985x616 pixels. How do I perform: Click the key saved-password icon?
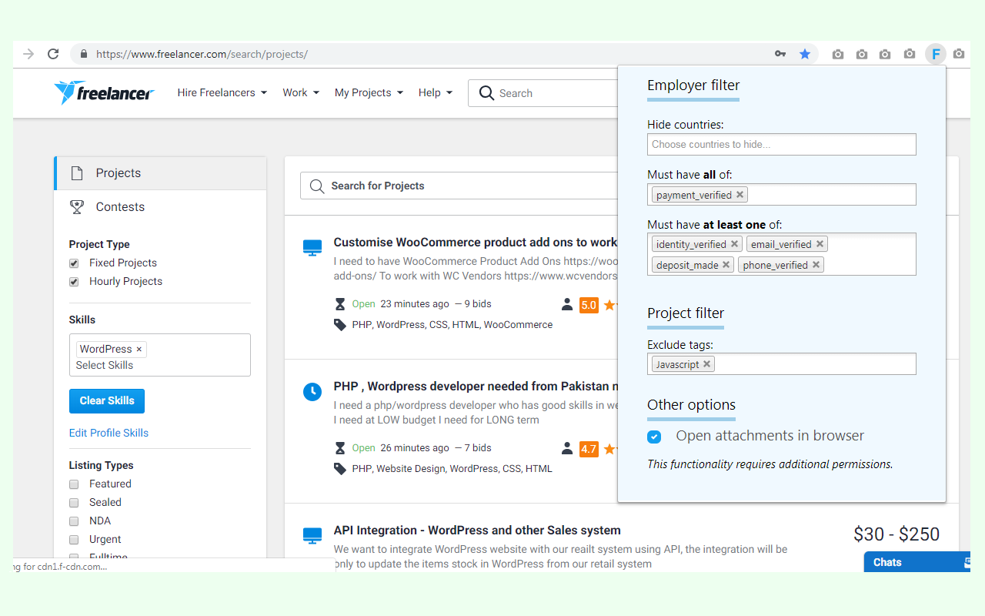click(x=780, y=54)
